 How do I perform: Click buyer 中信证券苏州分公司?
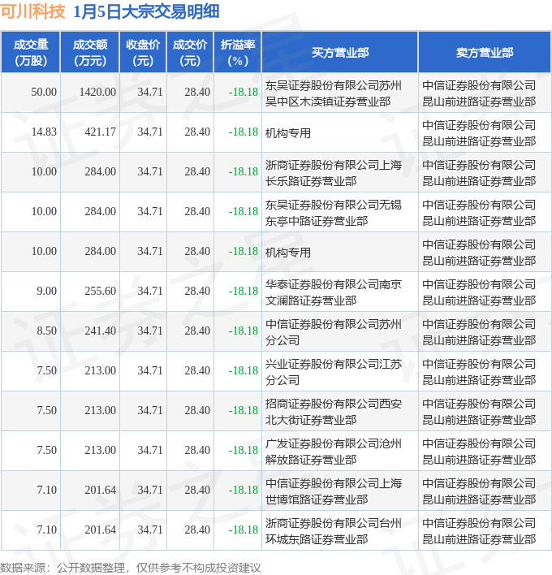tap(334, 331)
